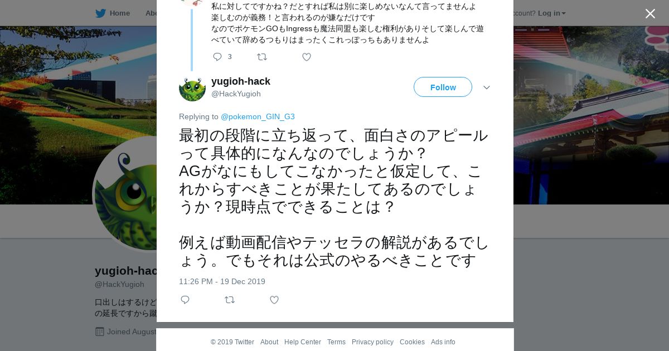The height and width of the screenshot is (351, 669).
Task: Like the yugioh-hack main tweet
Action: click(x=274, y=300)
